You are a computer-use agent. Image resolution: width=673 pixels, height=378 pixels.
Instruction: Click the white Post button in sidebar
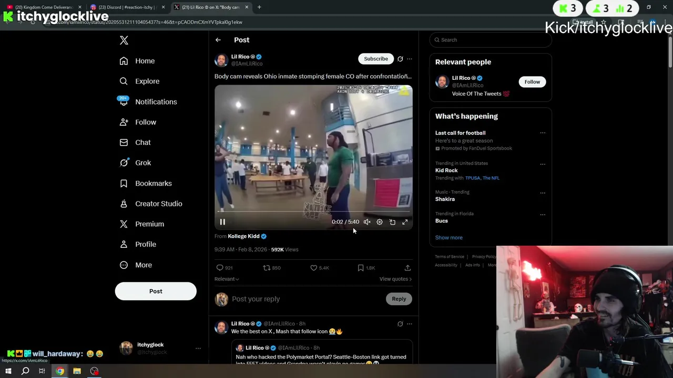pyautogui.click(x=156, y=291)
